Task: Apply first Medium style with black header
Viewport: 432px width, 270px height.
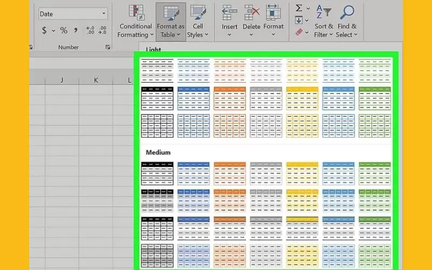Action: click(157, 173)
